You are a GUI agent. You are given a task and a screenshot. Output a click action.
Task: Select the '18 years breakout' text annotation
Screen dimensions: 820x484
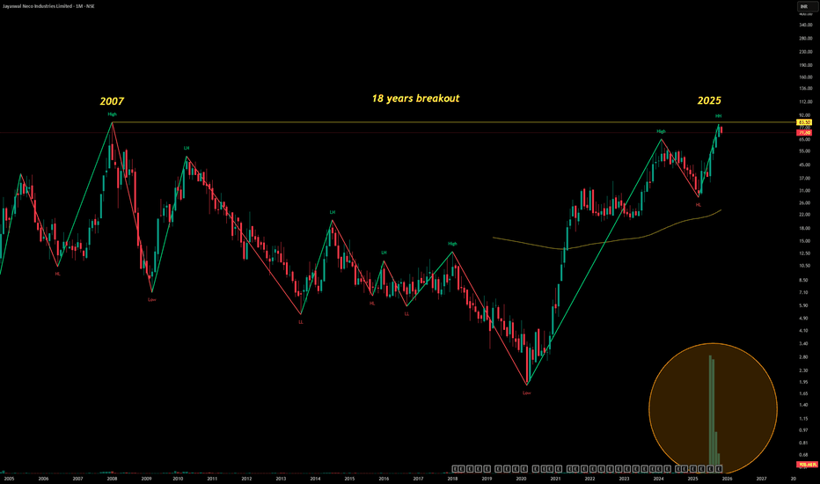click(x=415, y=99)
